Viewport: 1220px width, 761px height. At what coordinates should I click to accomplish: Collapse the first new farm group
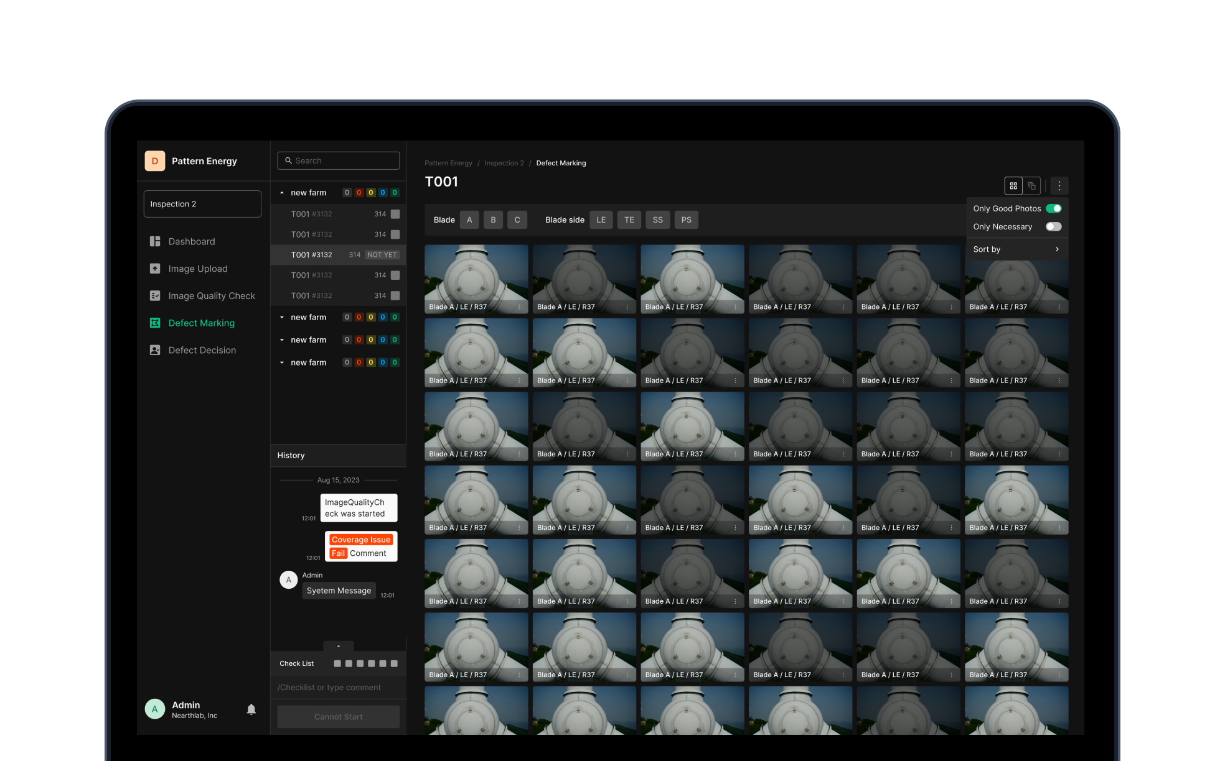(282, 193)
